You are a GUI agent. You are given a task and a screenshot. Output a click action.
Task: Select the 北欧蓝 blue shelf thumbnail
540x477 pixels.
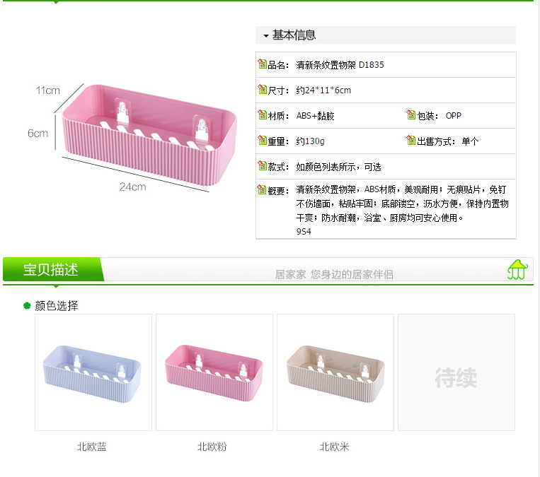93,372
